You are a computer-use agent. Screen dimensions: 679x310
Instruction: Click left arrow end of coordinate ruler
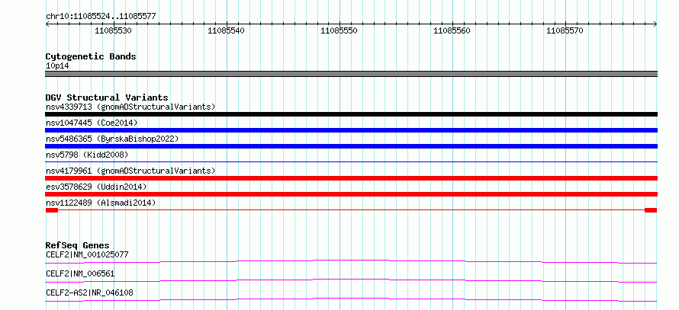click(47, 24)
